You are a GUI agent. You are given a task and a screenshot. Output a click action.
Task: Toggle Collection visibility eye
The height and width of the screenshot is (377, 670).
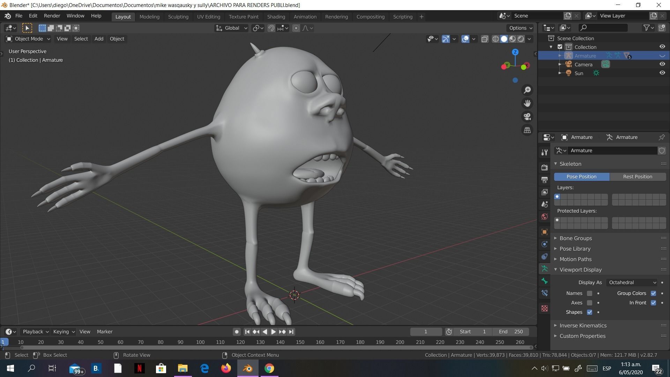click(662, 47)
